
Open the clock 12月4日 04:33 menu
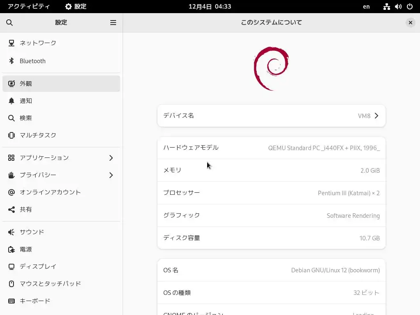tap(210, 7)
